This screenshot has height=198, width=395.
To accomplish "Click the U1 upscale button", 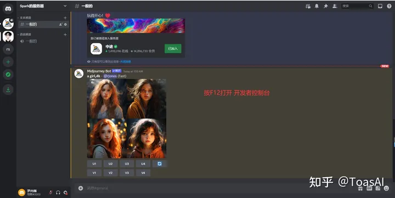I will pos(94,164).
